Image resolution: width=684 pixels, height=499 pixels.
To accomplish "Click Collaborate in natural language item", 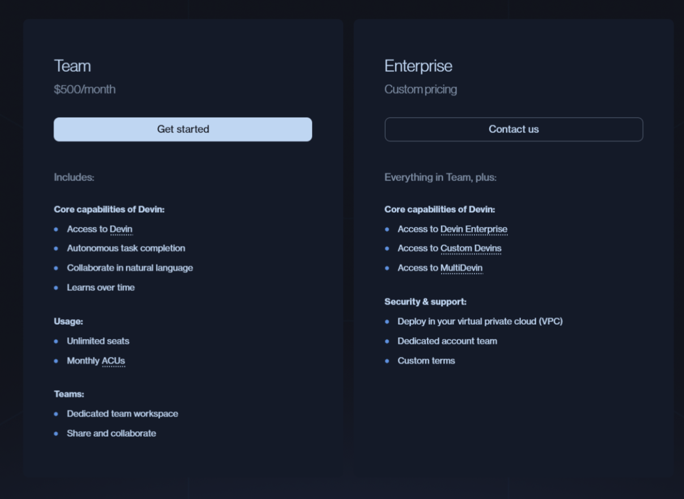I will (130, 268).
